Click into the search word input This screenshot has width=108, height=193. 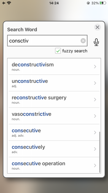(x=47, y=40)
